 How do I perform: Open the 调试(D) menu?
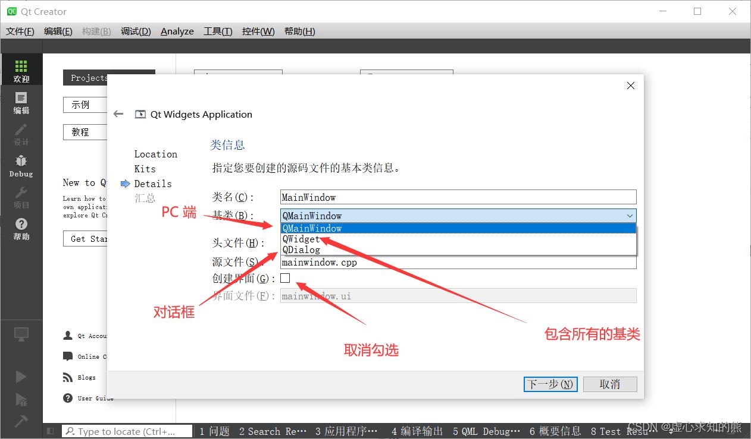point(136,31)
